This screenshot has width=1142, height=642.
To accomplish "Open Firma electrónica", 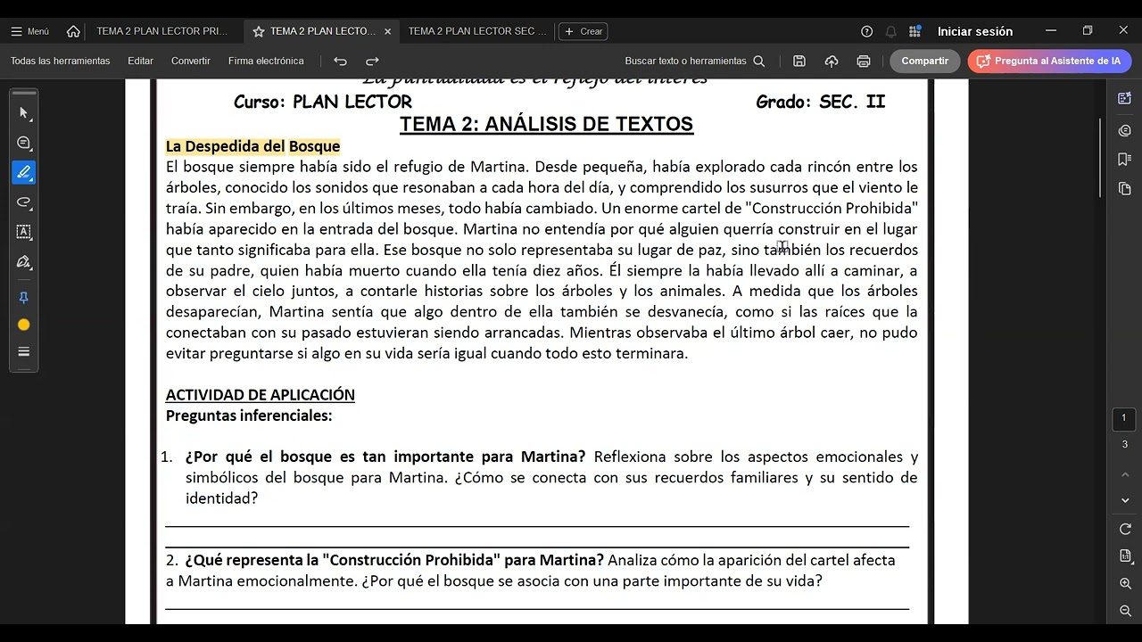I will pyautogui.click(x=266, y=61).
